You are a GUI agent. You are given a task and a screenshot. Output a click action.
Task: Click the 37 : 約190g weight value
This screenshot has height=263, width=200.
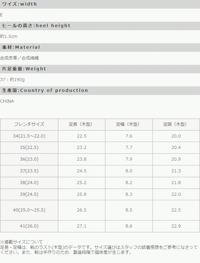pyautogui.click(x=13, y=80)
